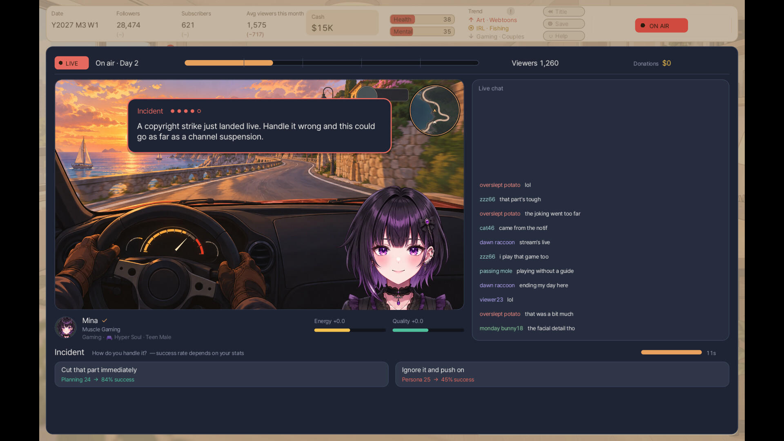The image size is (784, 441).
Task: Click the Followers 28,474 value
Action: [x=128, y=25]
